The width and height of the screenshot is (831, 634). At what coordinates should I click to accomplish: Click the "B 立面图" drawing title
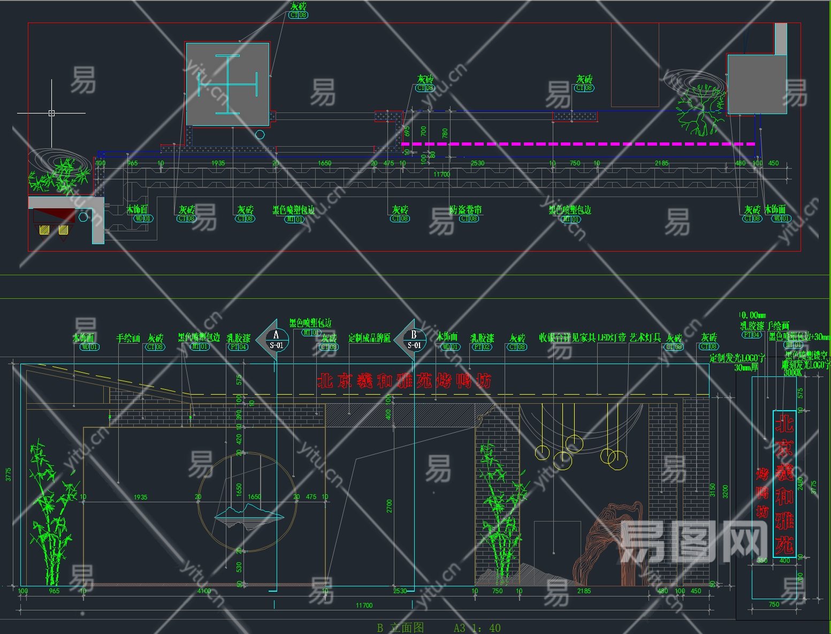pyautogui.click(x=400, y=628)
